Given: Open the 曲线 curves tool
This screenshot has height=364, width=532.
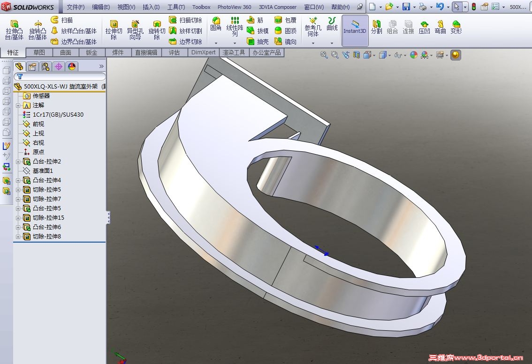Looking at the screenshot, I should [x=332, y=24].
